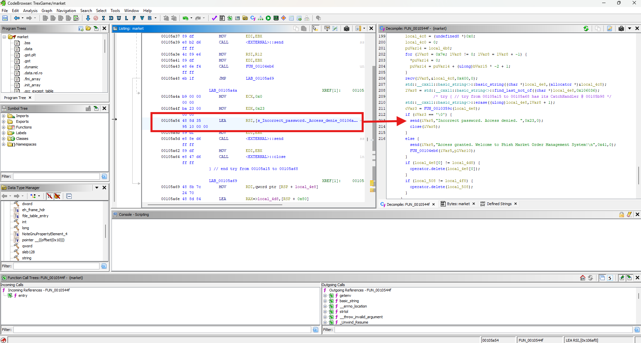The height and width of the screenshot is (343, 641).
Task: Switch to the Defined Strings tab
Action: (499, 204)
